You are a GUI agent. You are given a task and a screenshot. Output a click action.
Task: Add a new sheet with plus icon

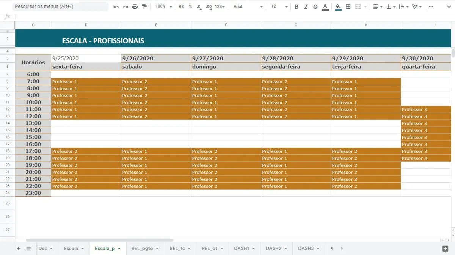pyautogui.click(x=19, y=249)
